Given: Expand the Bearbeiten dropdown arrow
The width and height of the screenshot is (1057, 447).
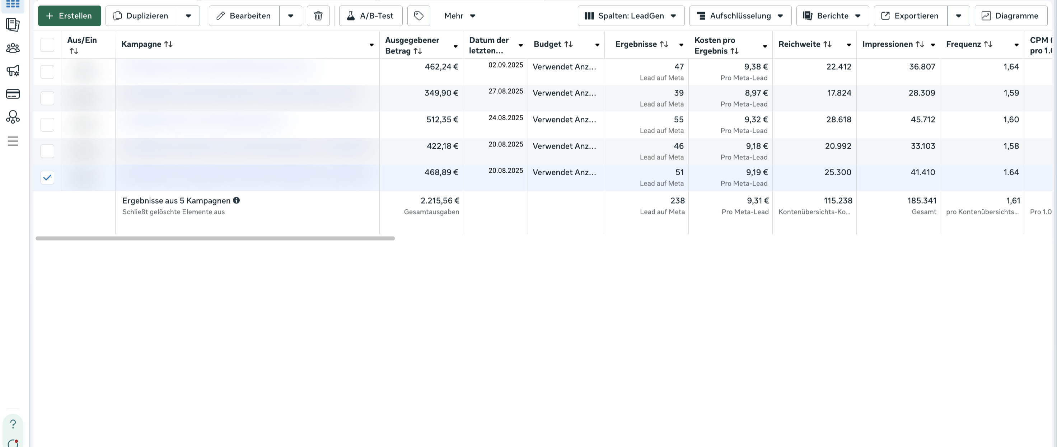Looking at the screenshot, I should pos(290,15).
